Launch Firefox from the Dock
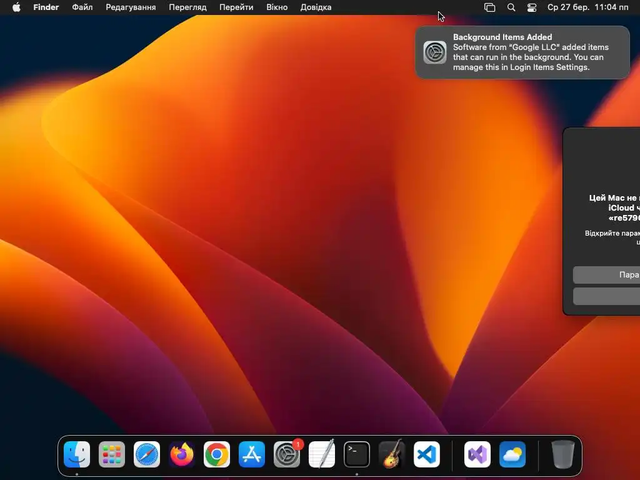The height and width of the screenshot is (480, 640). 182,454
